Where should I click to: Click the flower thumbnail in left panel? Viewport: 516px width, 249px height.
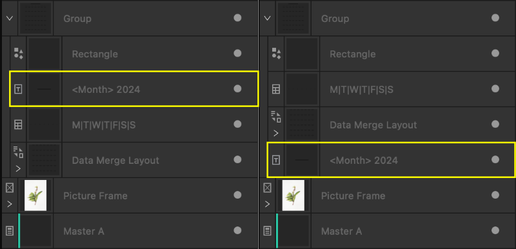coord(35,195)
